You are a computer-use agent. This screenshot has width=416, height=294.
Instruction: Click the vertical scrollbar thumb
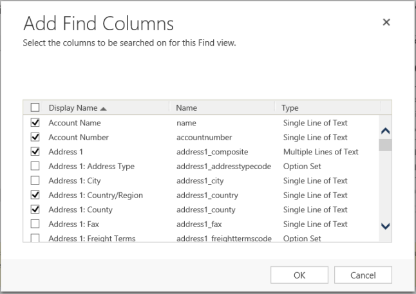pyautogui.click(x=385, y=145)
